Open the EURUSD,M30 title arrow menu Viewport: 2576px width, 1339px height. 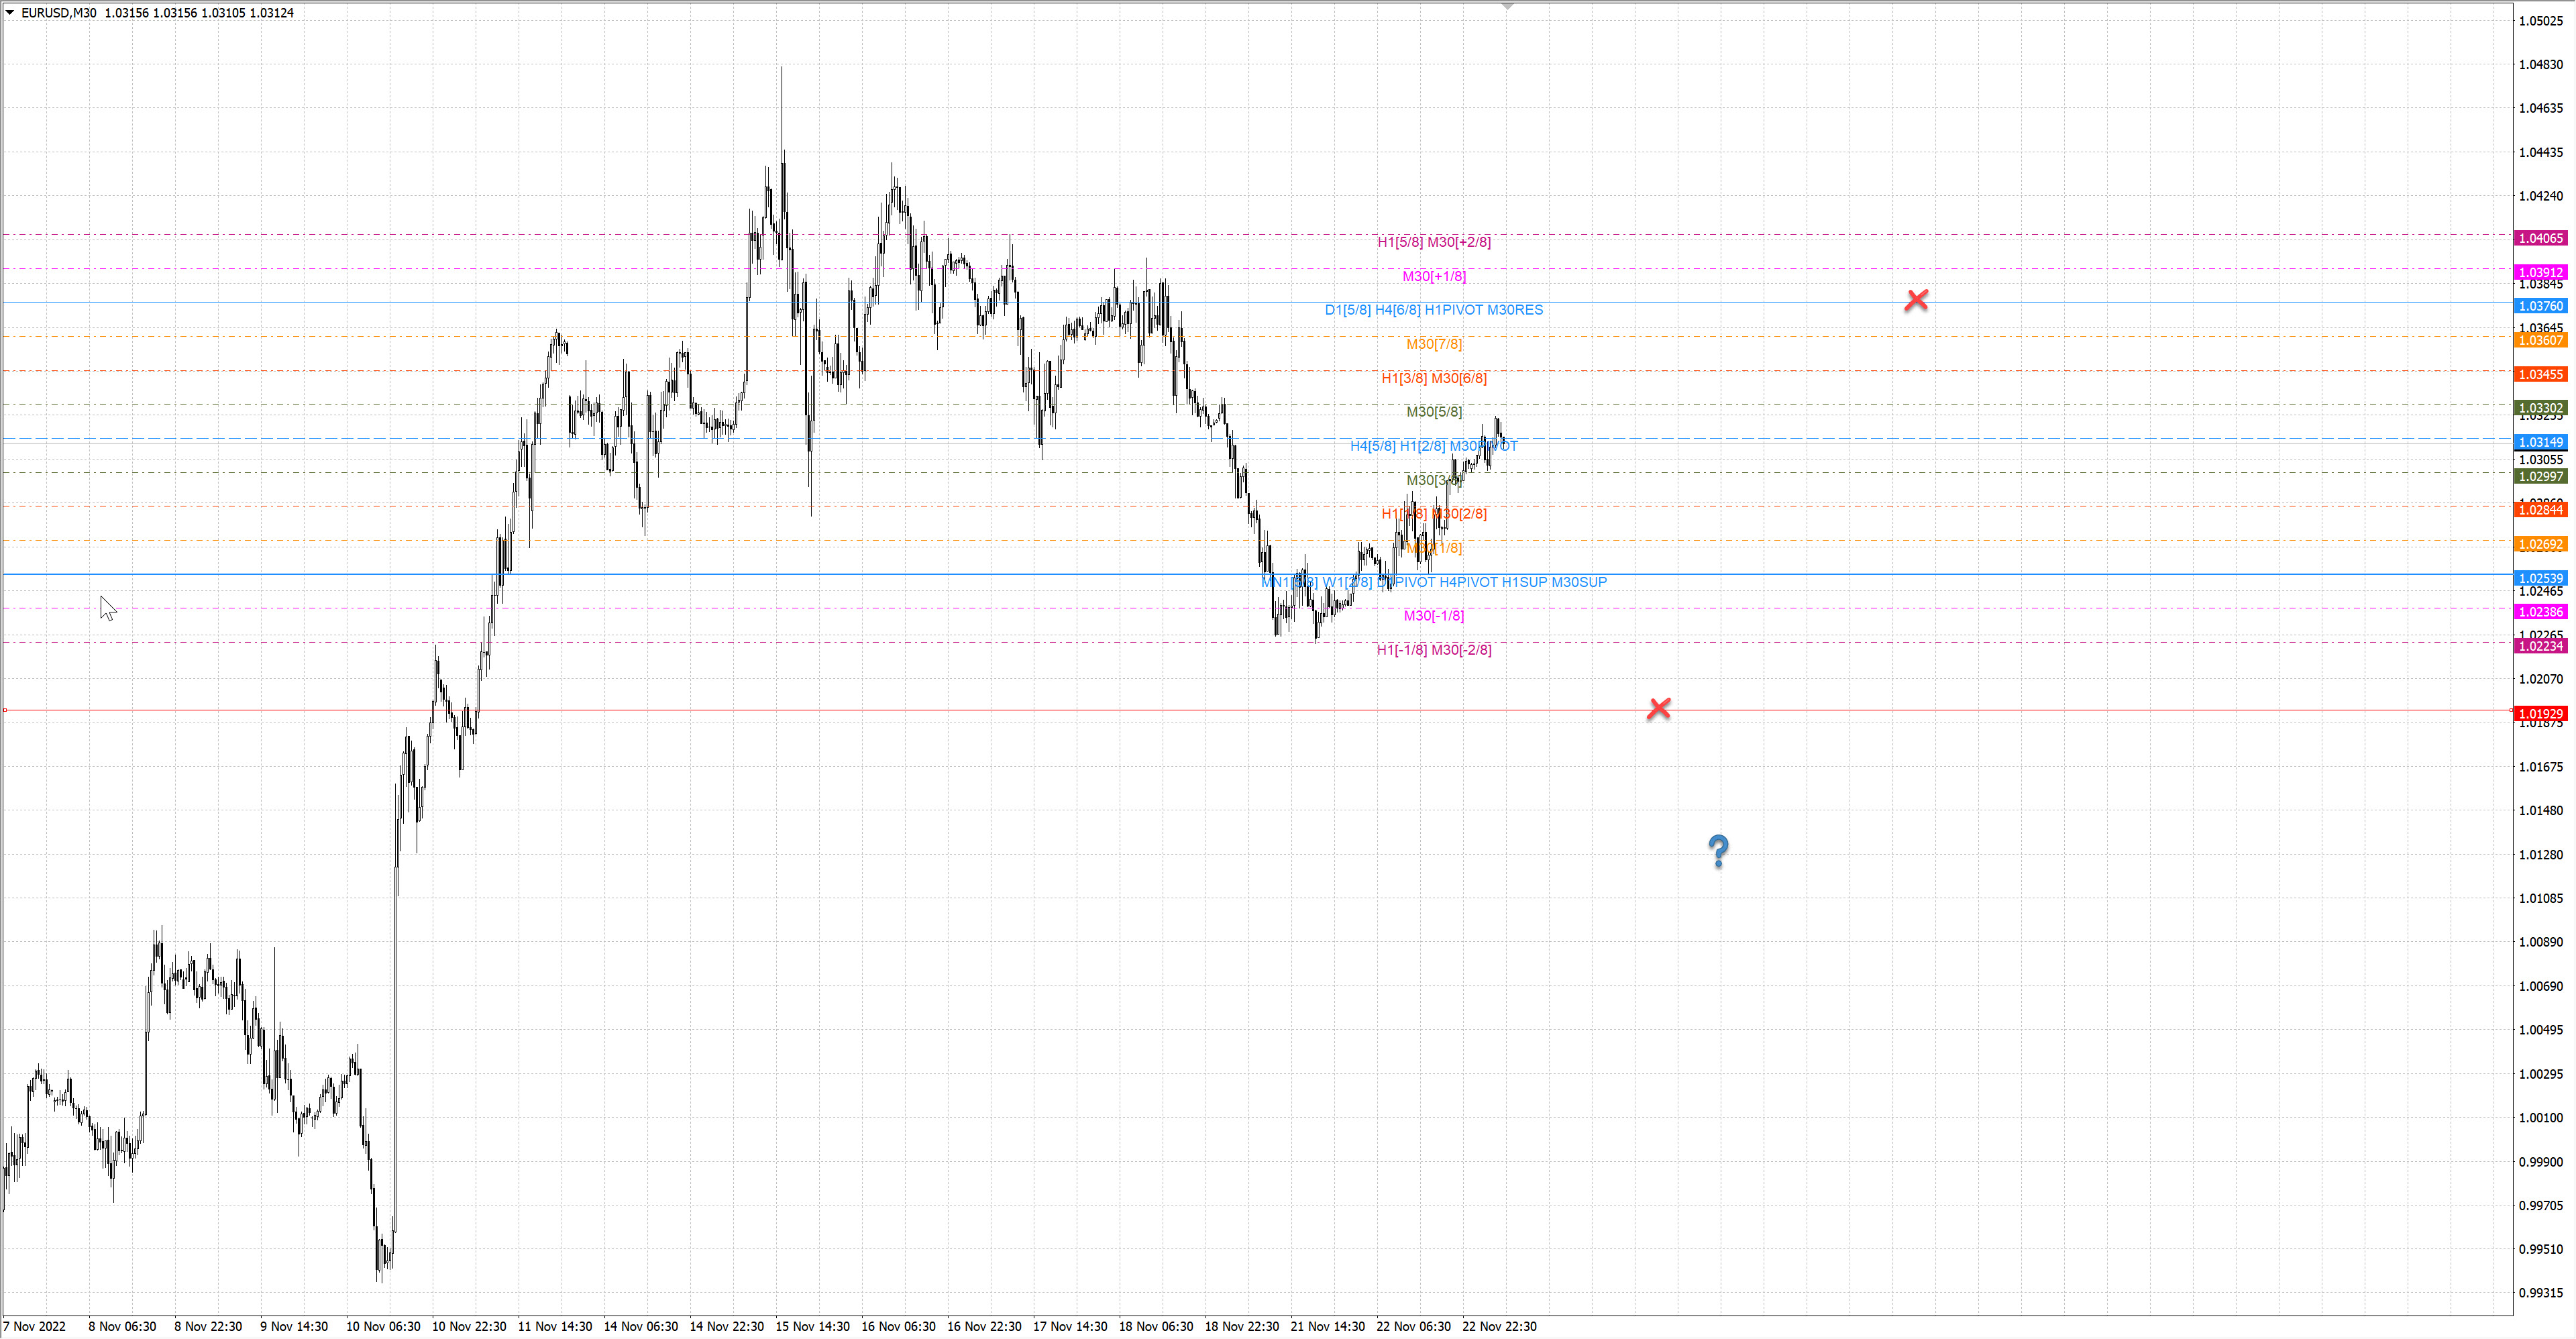tap(10, 13)
